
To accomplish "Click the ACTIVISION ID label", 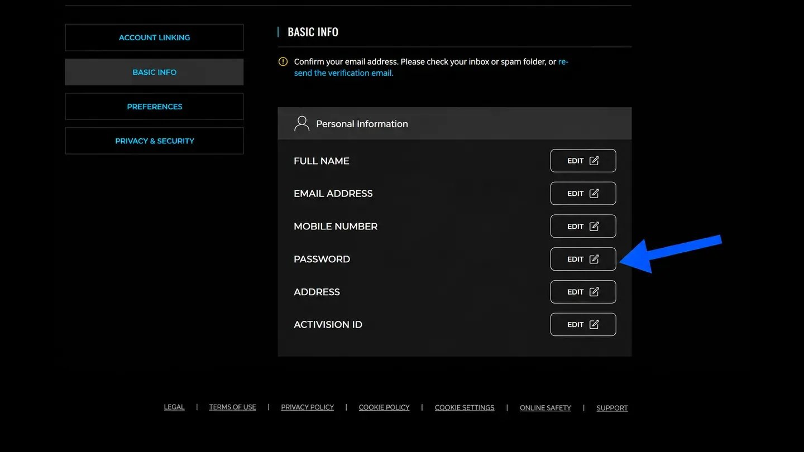I will coord(328,325).
